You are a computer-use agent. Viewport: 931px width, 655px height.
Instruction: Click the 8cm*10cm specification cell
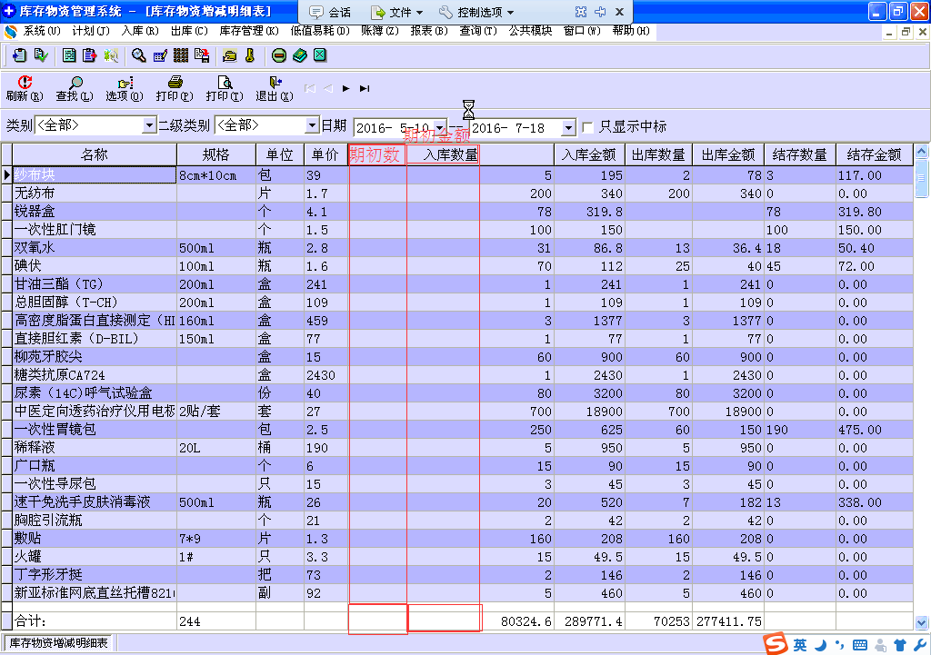(216, 175)
